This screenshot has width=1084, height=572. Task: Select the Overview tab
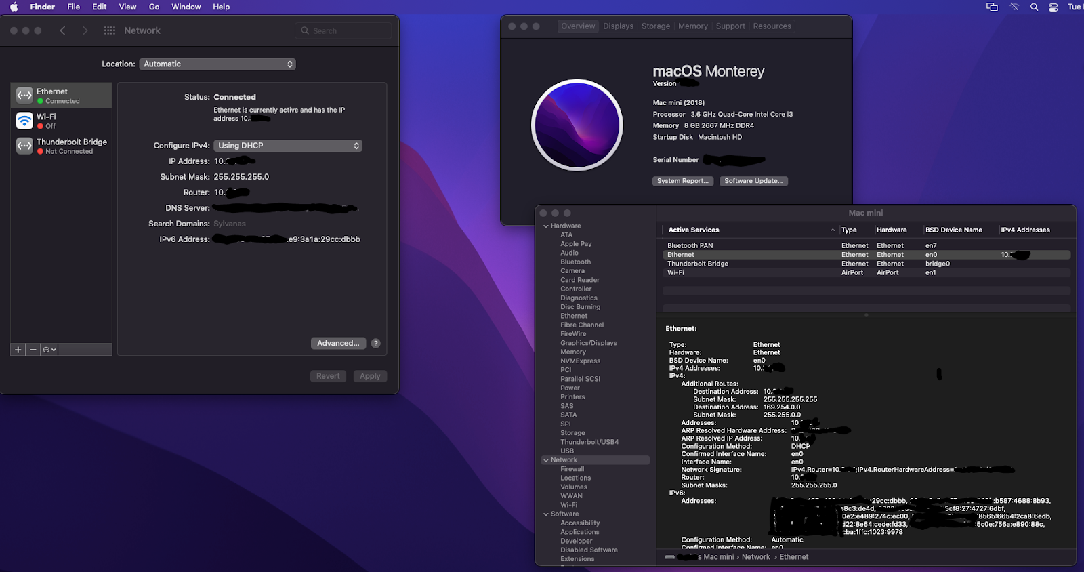[578, 26]
